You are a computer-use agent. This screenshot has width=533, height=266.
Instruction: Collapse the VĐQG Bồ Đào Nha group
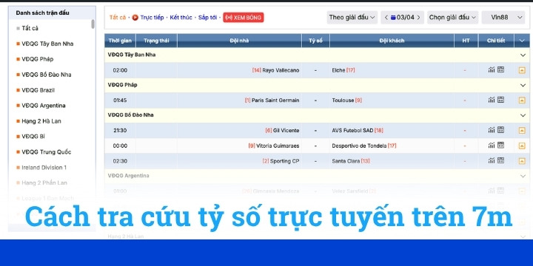523,115
